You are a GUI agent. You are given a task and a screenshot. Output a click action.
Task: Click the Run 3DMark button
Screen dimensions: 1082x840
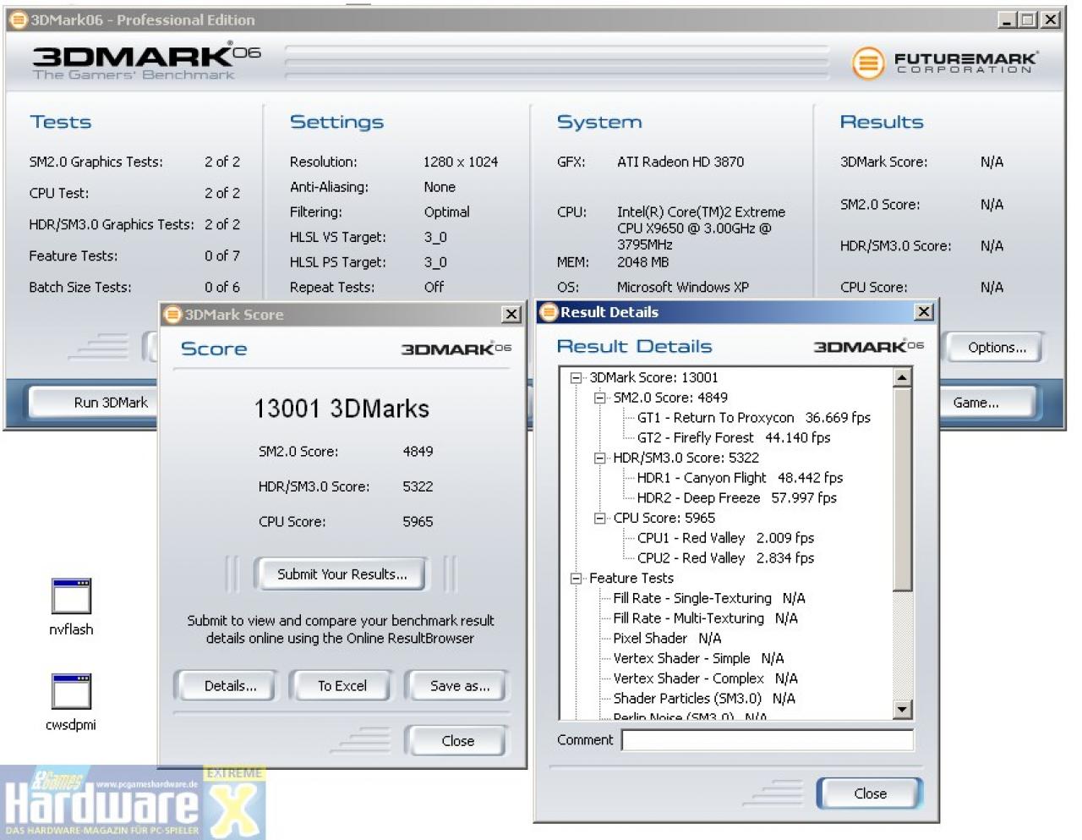[93, 403]
